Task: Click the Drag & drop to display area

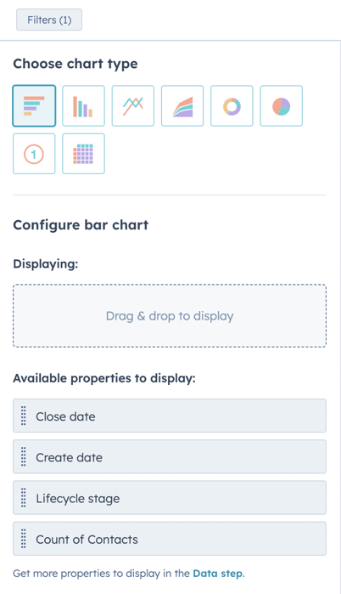Action: 170,316
